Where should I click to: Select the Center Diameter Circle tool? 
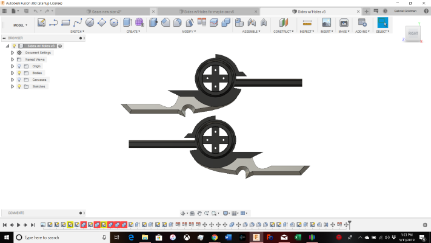coord(90,22)
